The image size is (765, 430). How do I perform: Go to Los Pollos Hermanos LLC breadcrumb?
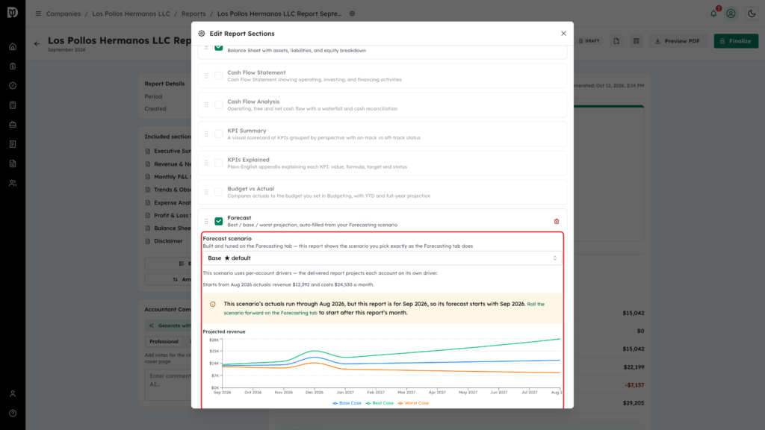tap(131, 13)
